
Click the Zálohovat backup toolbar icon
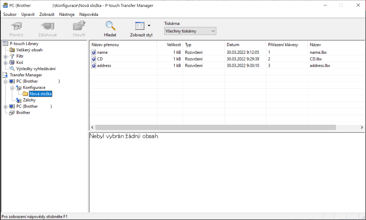[x=47, y=26]
